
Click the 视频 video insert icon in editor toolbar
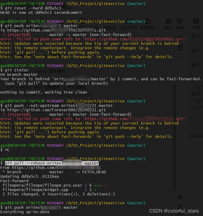(x=180, y=21)
